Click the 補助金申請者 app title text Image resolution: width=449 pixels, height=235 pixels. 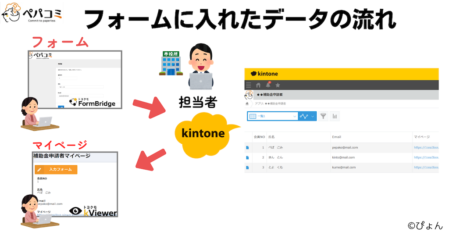(x=270, y=95)
